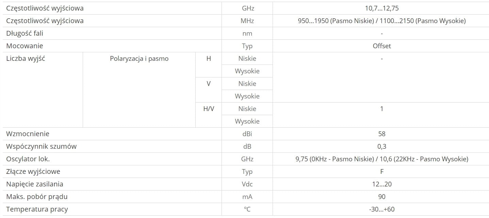Click the Wzmocnienie value 58
Viewport: 489px width, 218px height.
click(381, 134)
